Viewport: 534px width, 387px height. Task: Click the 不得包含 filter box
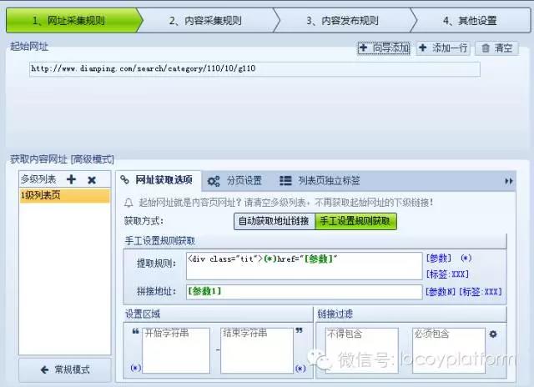click(x=361, y=350)
